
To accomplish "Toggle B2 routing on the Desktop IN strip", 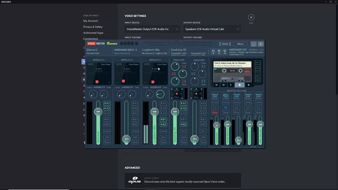I will (x=184, y=125).
